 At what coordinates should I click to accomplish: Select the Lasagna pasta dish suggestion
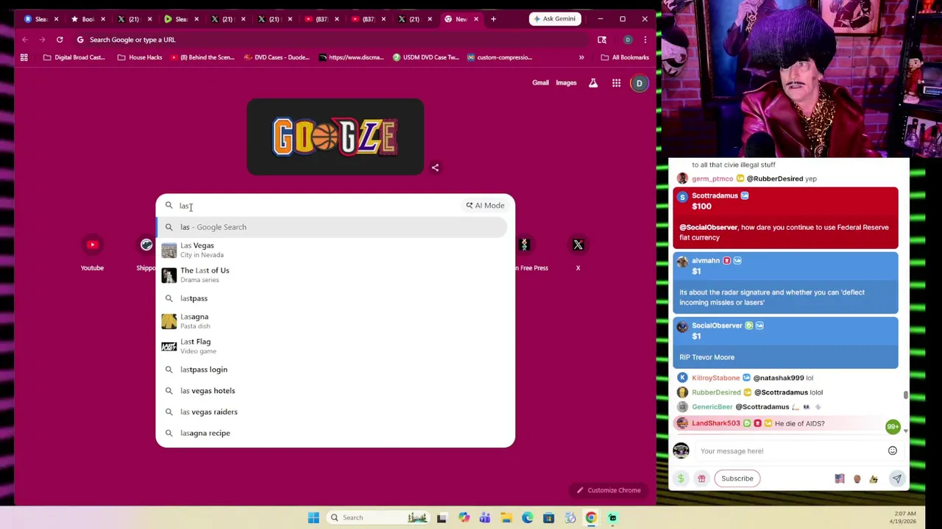click(332, 321)
